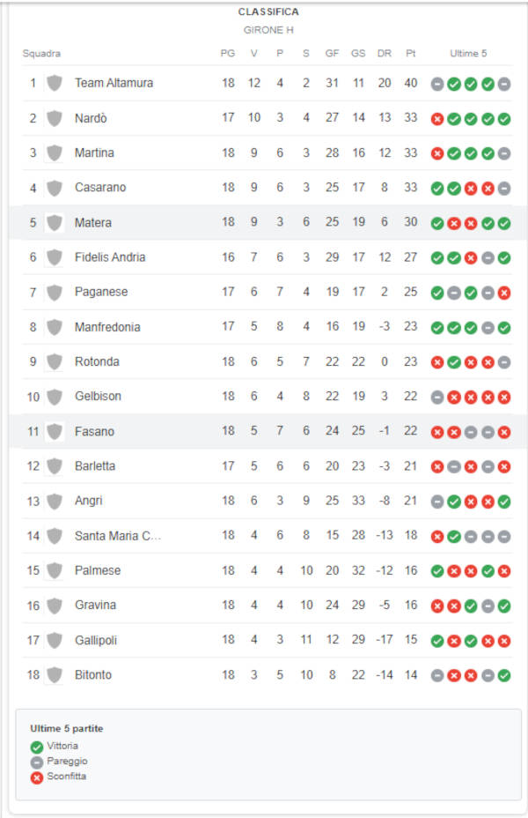Click the Squadra column header
528x818 pixels.
[41, 53]
